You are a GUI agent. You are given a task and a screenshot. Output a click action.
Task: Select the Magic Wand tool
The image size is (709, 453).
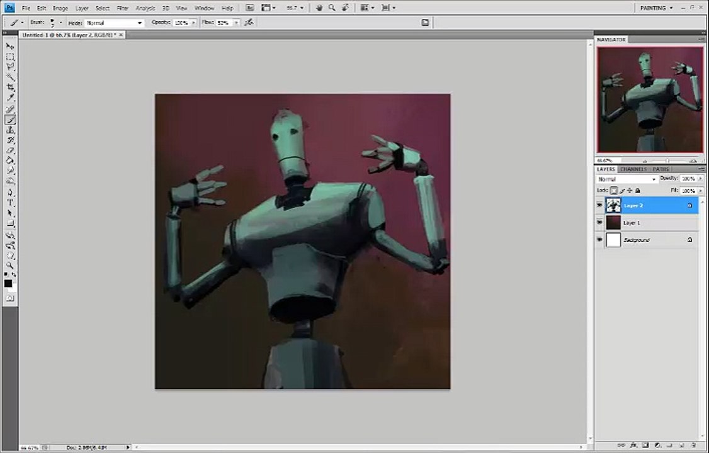coord(10,77)
